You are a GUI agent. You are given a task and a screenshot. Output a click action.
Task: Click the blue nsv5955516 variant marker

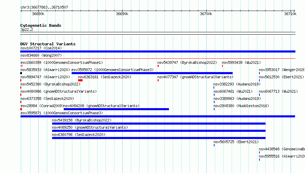coord(259,160)
